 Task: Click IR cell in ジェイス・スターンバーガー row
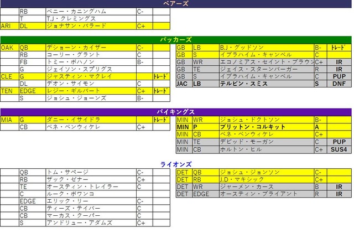[339, 69]
